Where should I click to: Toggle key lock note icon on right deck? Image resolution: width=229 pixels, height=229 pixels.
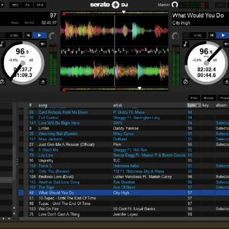coord(186,44)
